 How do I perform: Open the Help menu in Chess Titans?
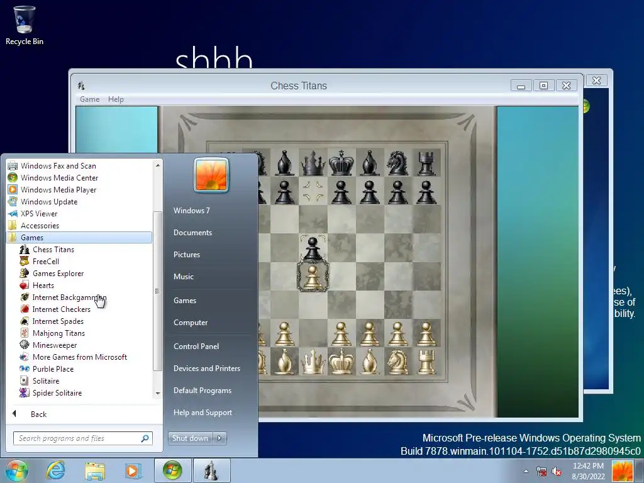pos(116,99)
